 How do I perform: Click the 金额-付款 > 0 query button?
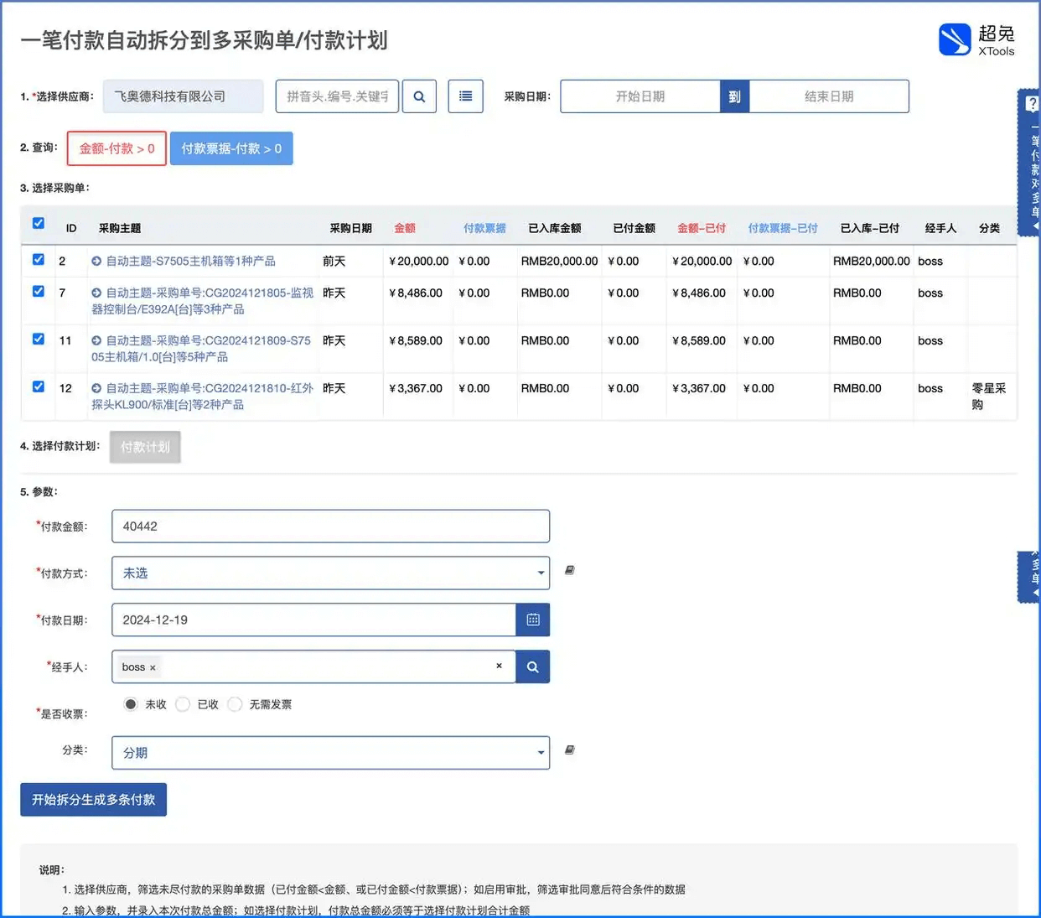point(117,148)
